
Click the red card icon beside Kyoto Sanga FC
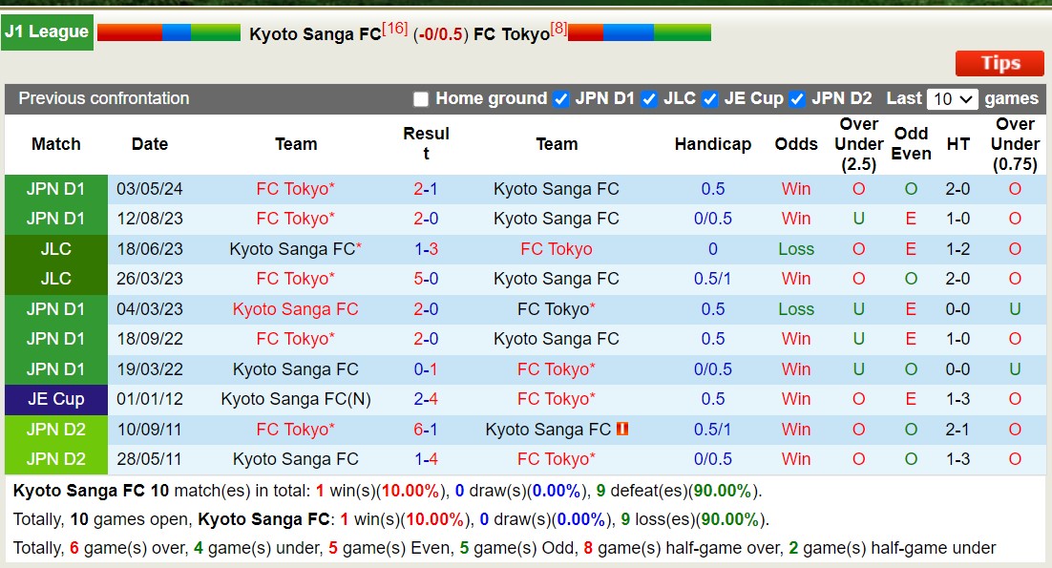(x=623, y=429)
